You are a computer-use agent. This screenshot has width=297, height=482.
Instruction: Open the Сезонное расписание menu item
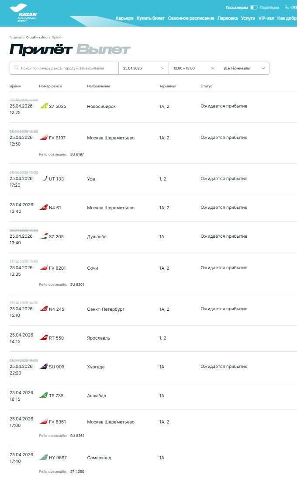pyautogui.click(x=191, y=18)
